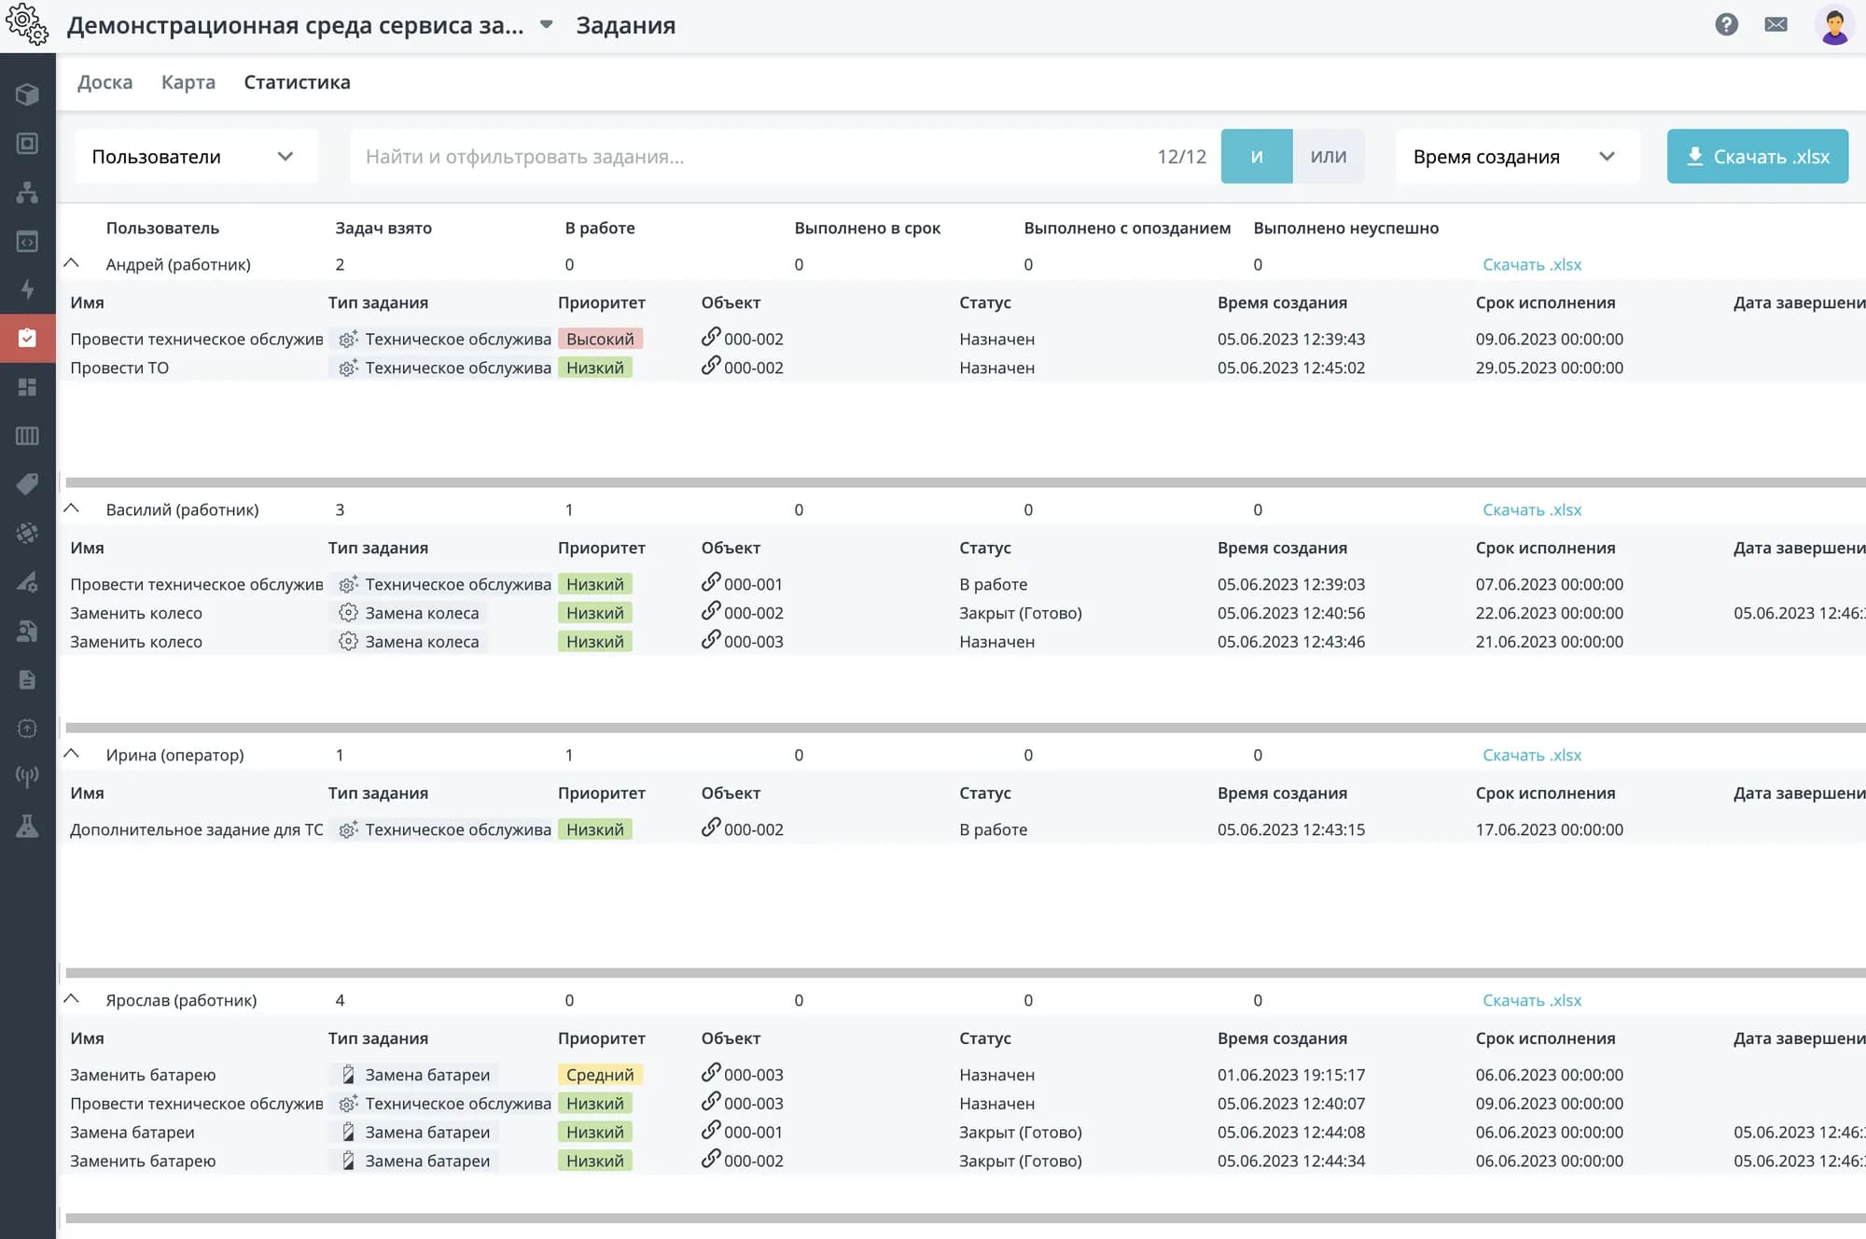Open the Пользователи grouping dropdown

click(x=195, y=157)
